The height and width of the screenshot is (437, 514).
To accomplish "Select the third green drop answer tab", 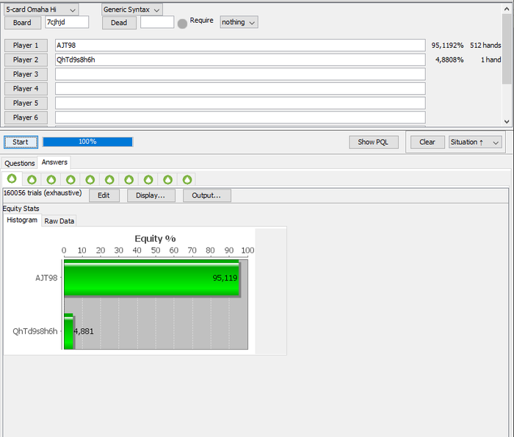I will pyautogui.click(x=51, y=179).
